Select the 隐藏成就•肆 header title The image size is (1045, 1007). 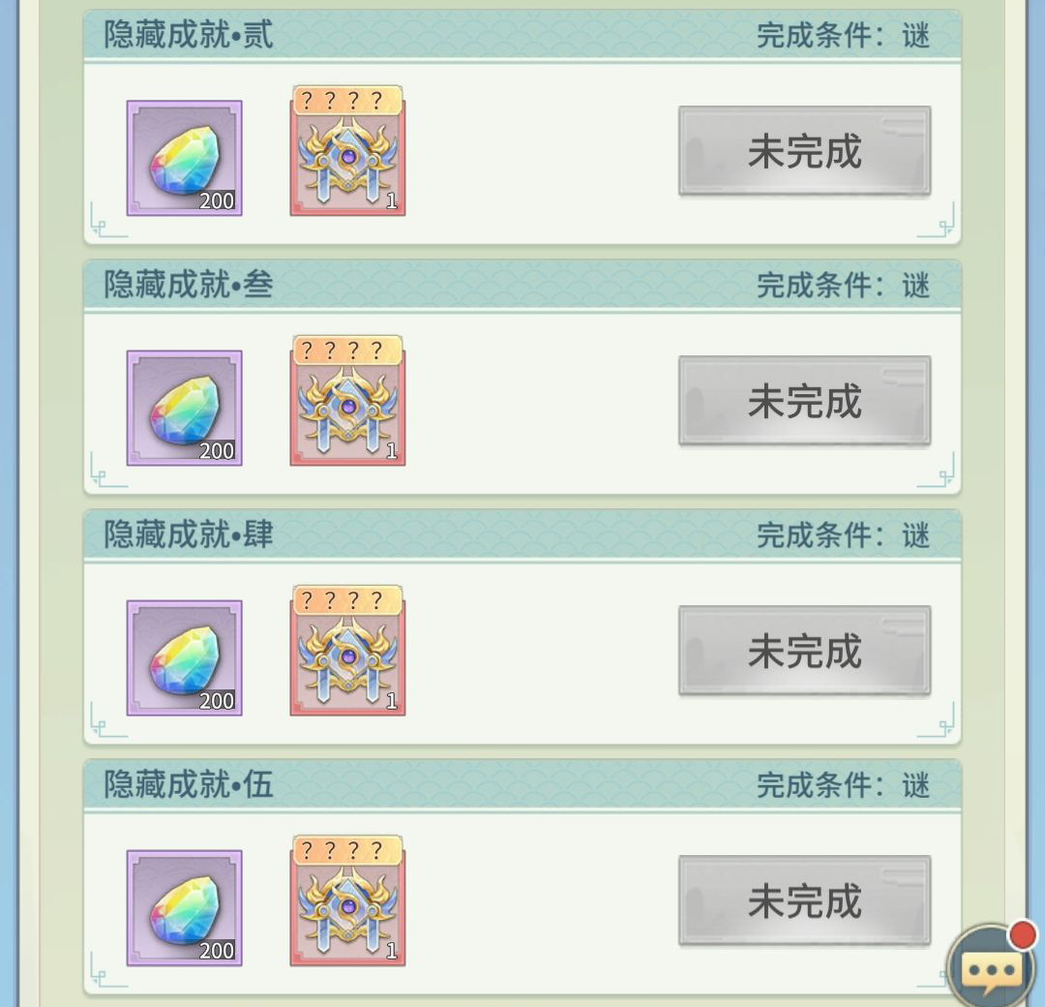189,534
